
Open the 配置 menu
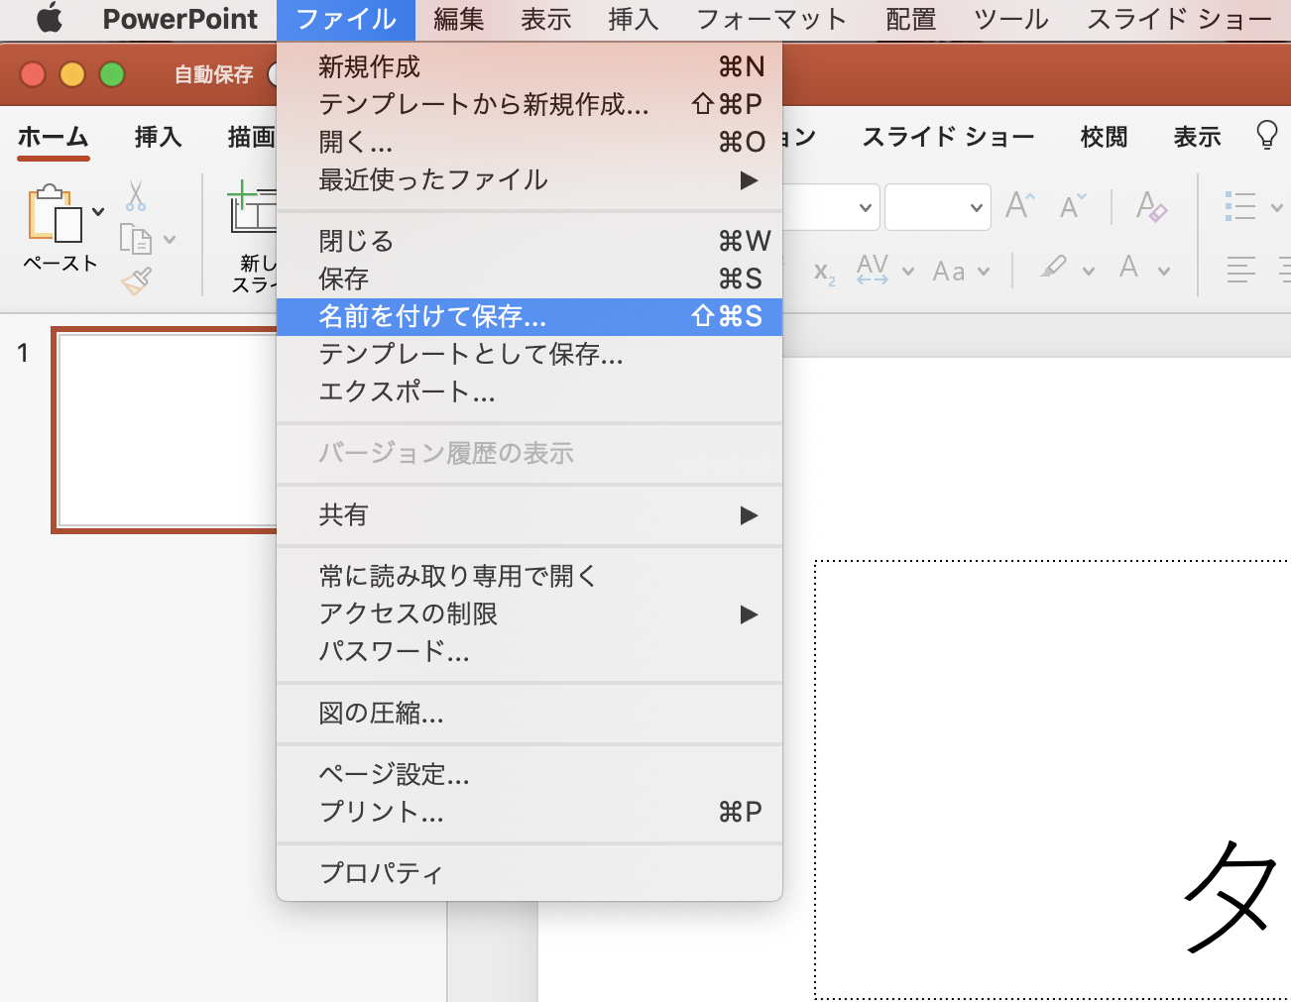click(x=910, y=19)
